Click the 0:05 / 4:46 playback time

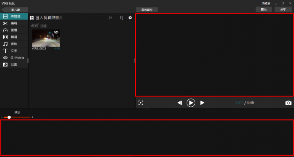(245, 103)
